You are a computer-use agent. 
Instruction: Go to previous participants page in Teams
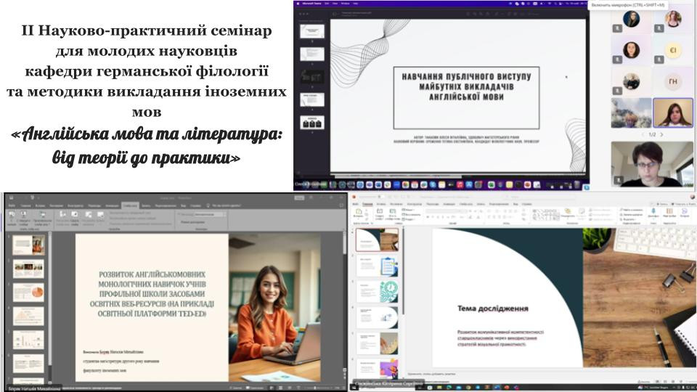(x=643, y=134)
